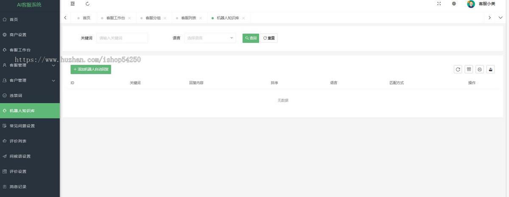Viewport: 509px width, 197px height.
Task: Click the 评价设置 icon in sidebar
Action: click(x=5, y=172)
